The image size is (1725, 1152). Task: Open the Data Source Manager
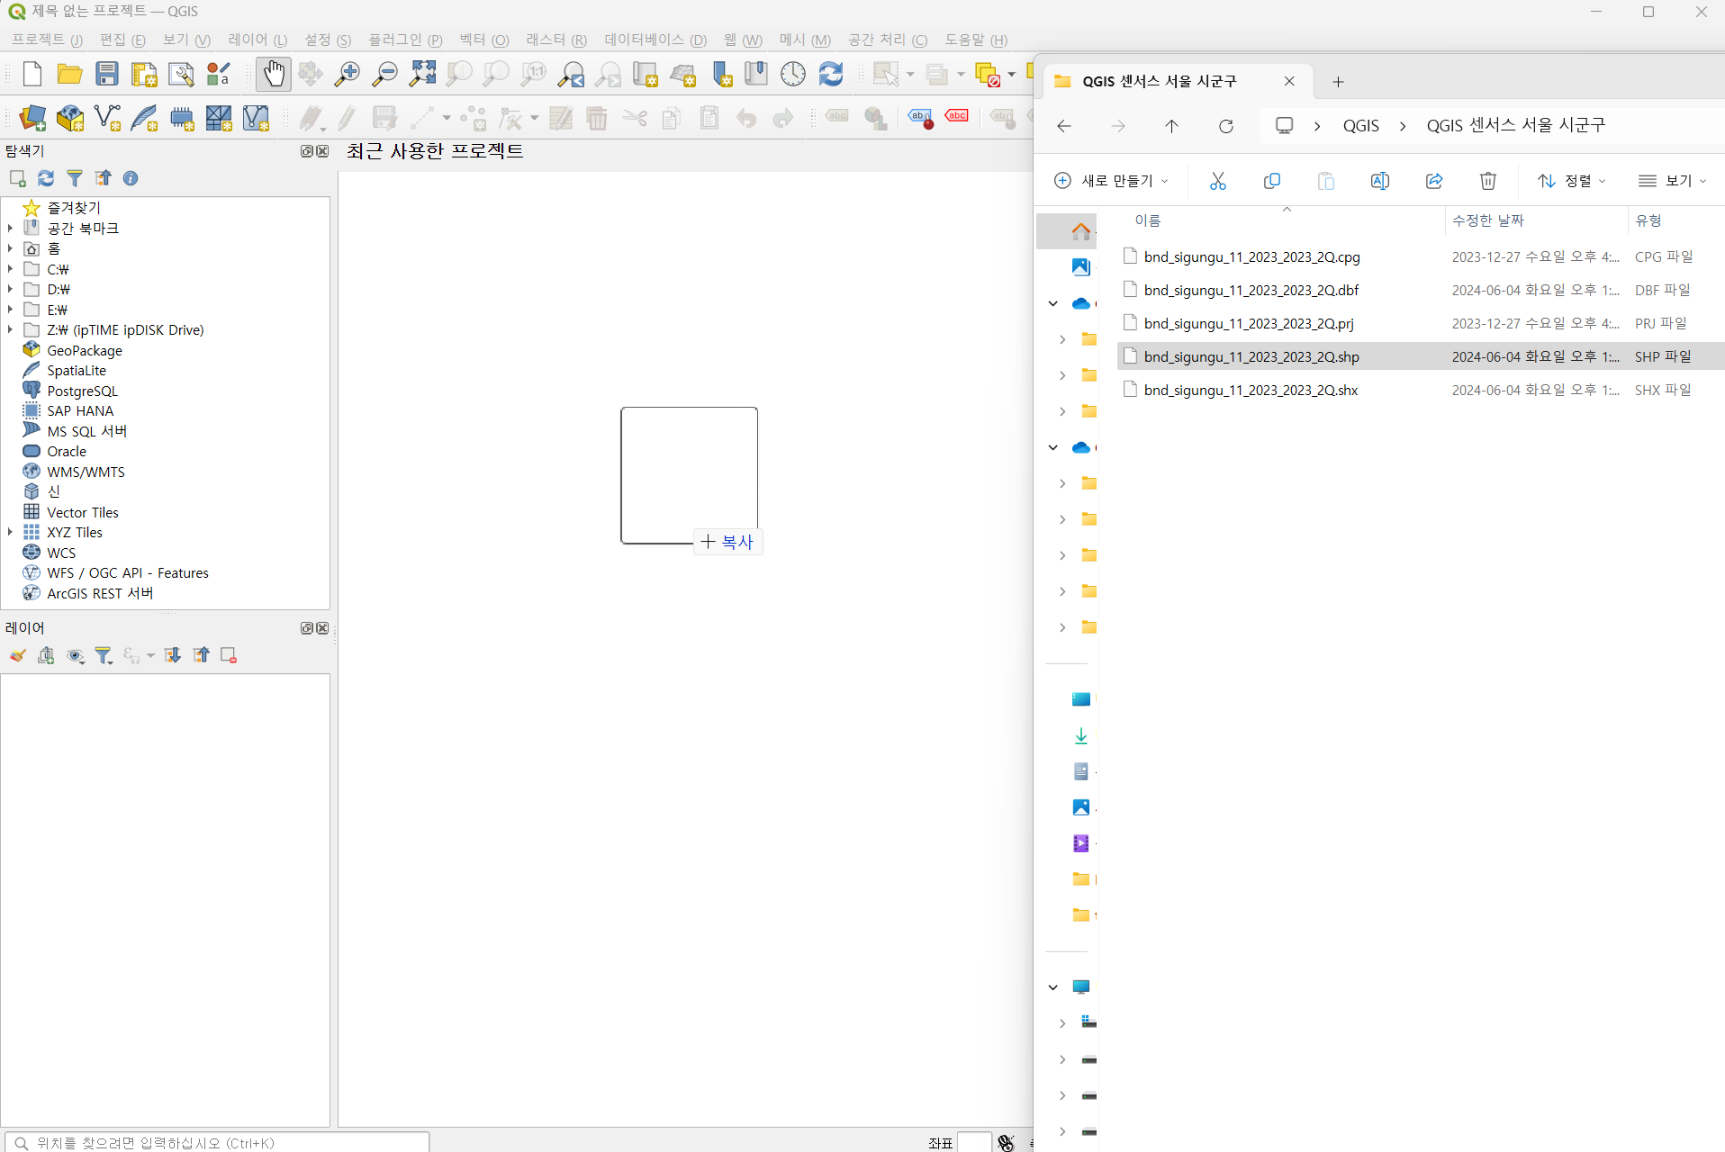pos(32,118)
